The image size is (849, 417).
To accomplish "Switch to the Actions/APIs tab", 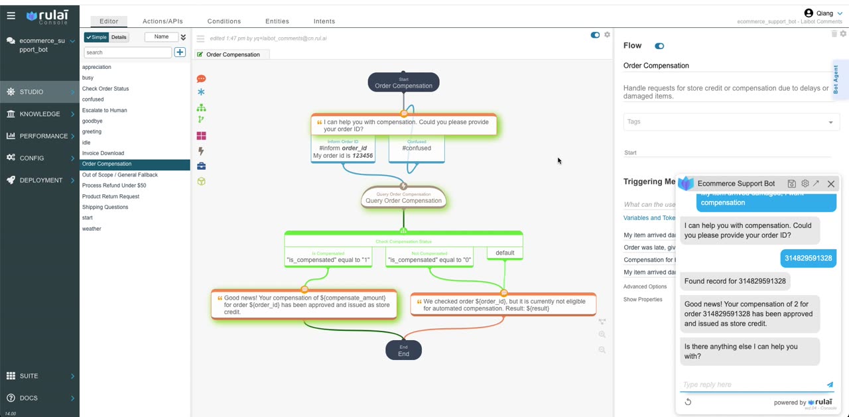I will click(163, 21).
